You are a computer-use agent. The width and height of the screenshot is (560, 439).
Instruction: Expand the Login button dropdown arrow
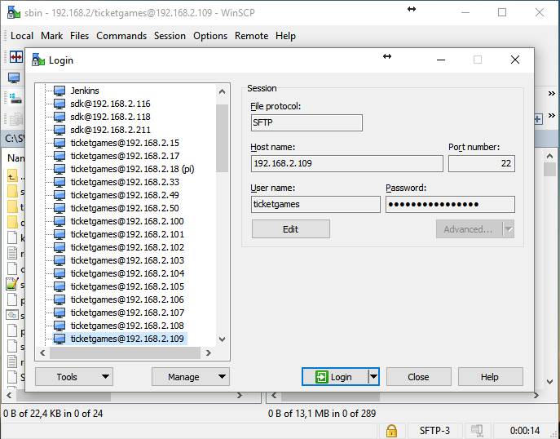tap(373, 377)
